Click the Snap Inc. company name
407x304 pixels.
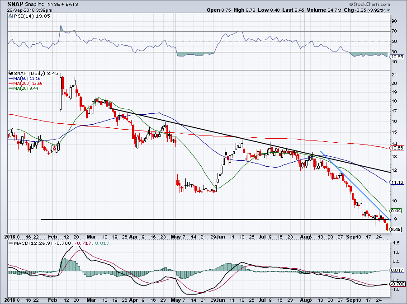click(x=35, y=5)
